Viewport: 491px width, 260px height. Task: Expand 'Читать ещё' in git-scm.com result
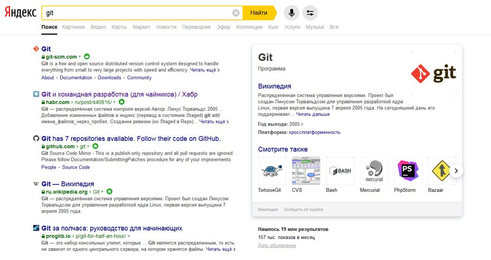tap(205, 70)
